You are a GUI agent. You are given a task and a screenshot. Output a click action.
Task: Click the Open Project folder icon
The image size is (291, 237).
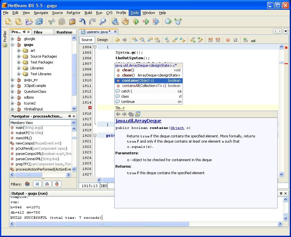point(29,21)
